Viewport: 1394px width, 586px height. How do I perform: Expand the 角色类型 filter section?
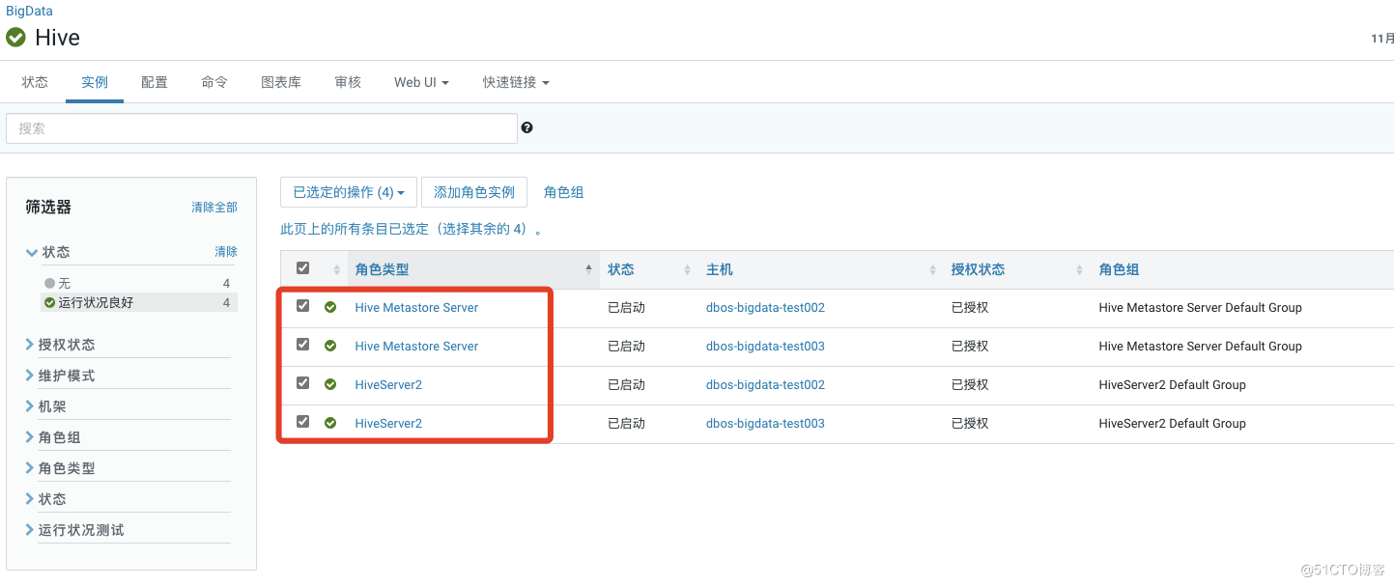[x=60, y=468]
